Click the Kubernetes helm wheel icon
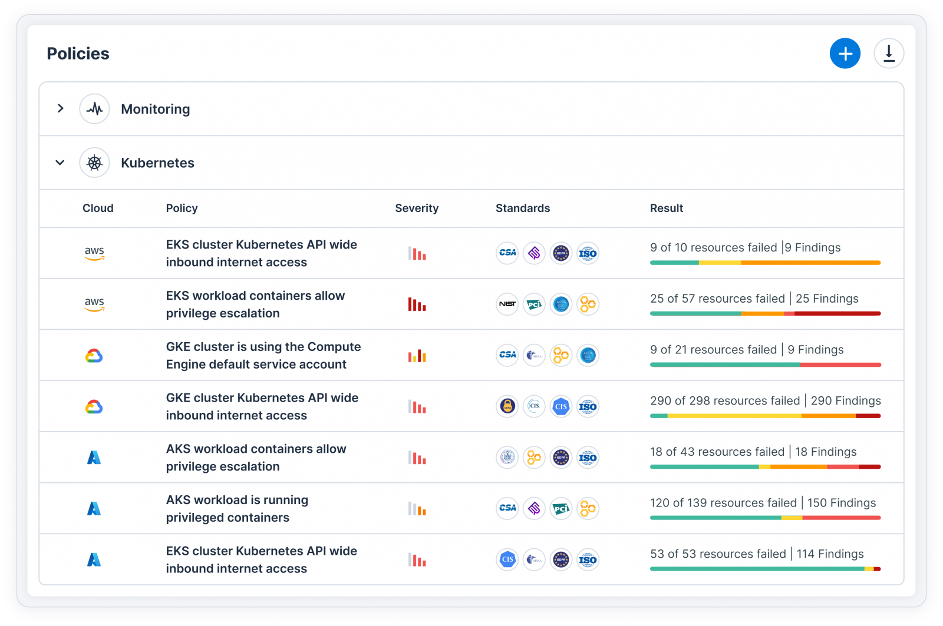Viewport: 943px width, 626px height. [94, 163]
